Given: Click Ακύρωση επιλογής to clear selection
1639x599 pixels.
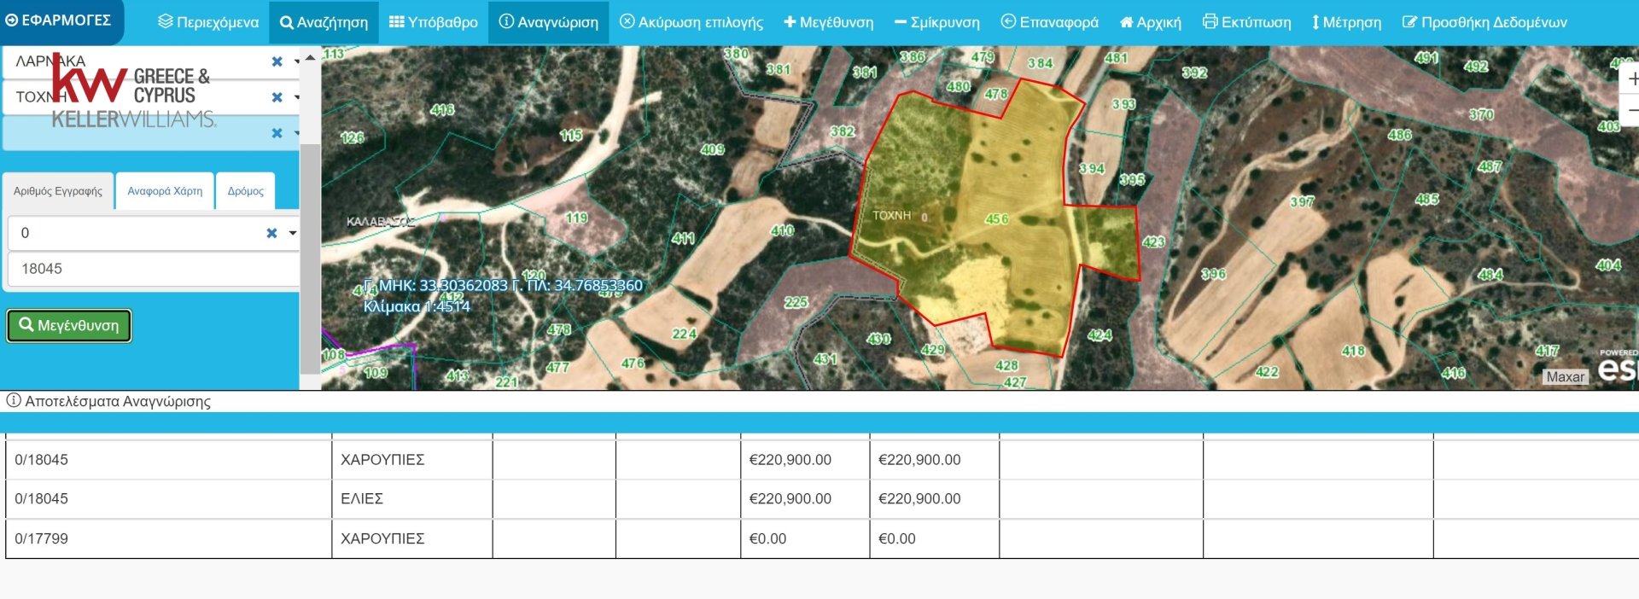Looking at the screenshot, I should tap(691, 22).
